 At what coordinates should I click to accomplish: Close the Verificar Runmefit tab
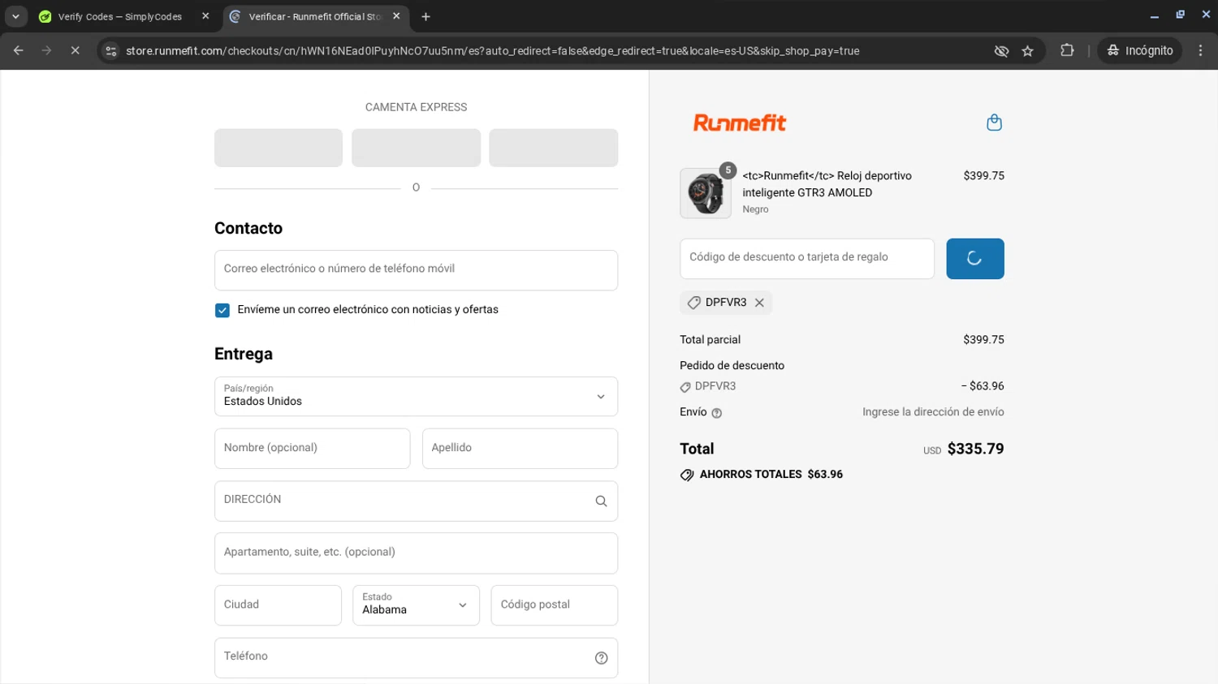(x=396, y=16)
